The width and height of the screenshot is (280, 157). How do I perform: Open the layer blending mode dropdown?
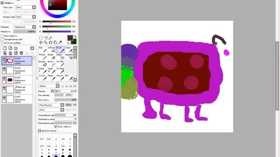[24, 27]
